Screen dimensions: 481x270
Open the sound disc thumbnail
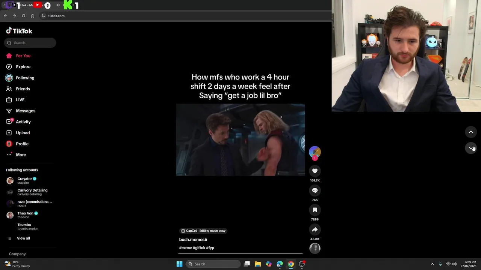point(315,248)
